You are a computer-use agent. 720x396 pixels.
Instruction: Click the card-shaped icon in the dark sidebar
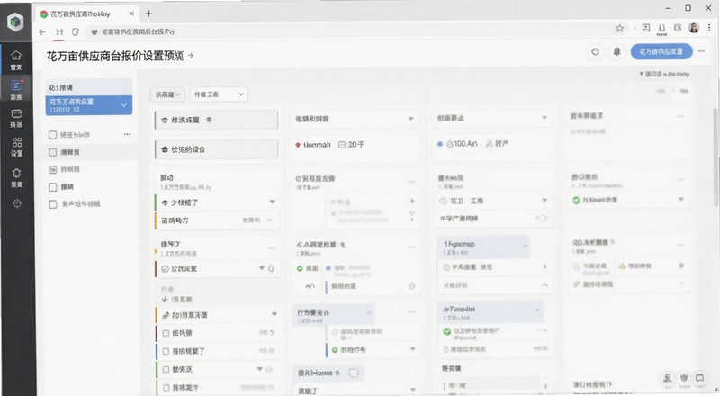coord(16,113)
